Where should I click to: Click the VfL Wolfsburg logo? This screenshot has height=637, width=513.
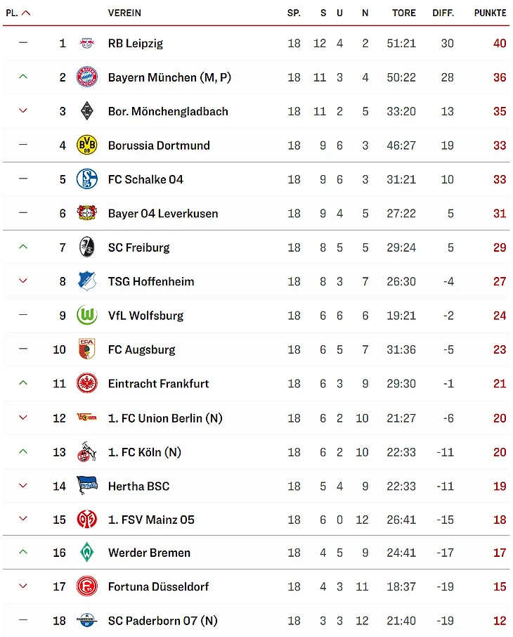click(x=86, y=315)
